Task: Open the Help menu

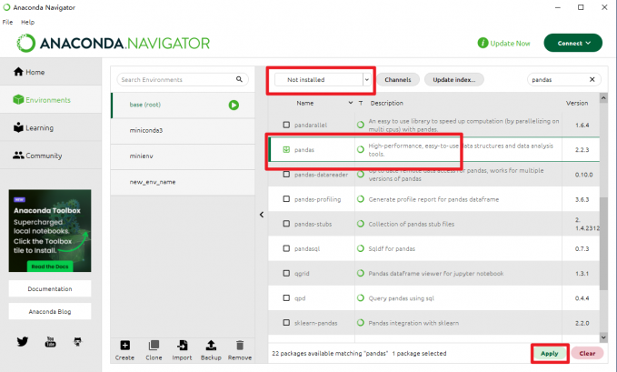Action: [27, 22]
